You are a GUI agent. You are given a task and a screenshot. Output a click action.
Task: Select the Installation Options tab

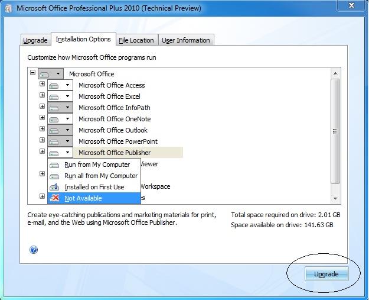[x=83, y=39]
